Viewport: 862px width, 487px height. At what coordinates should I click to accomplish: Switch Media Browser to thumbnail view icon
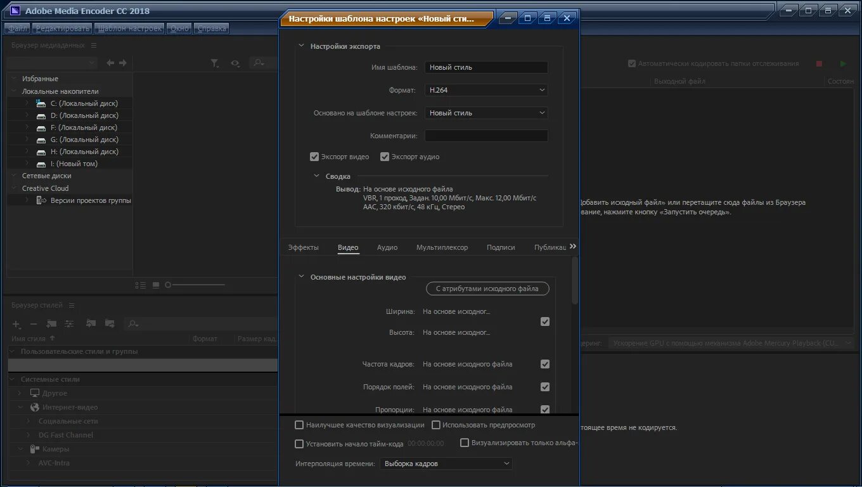[x=156, y=285]
